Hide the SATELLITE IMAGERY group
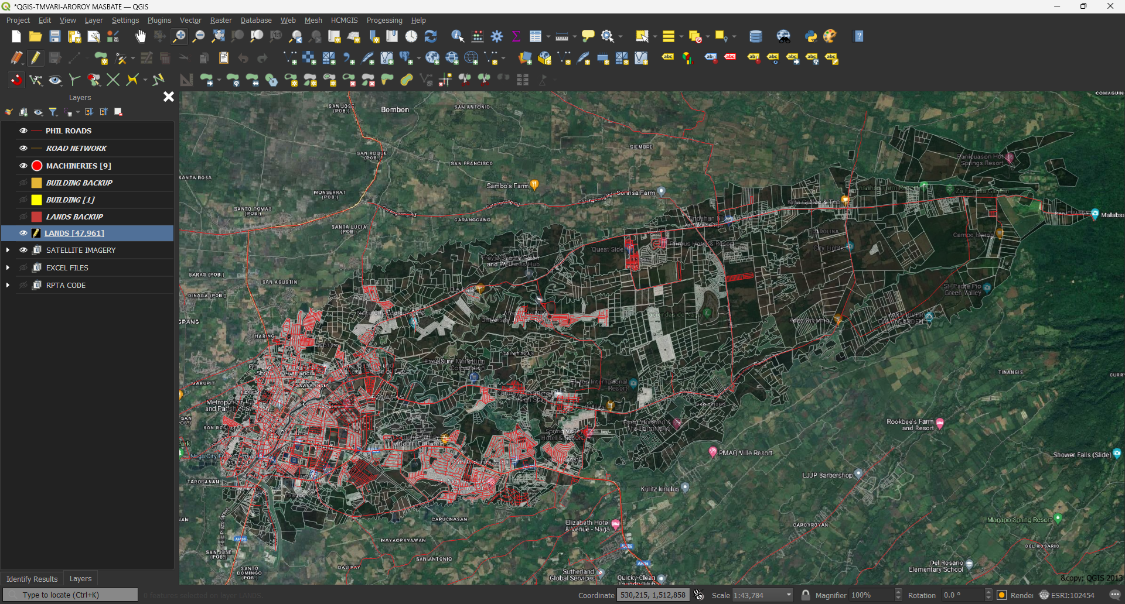1125x604 pixels. [x=23, y=250]
